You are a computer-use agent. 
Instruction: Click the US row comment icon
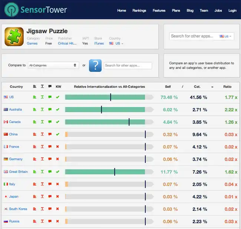click(x=50, y=97)
